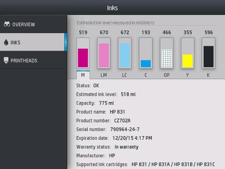Switch to the Y yellow tab
This screenshot has height=169, width=225.
(x=187, y=75)
